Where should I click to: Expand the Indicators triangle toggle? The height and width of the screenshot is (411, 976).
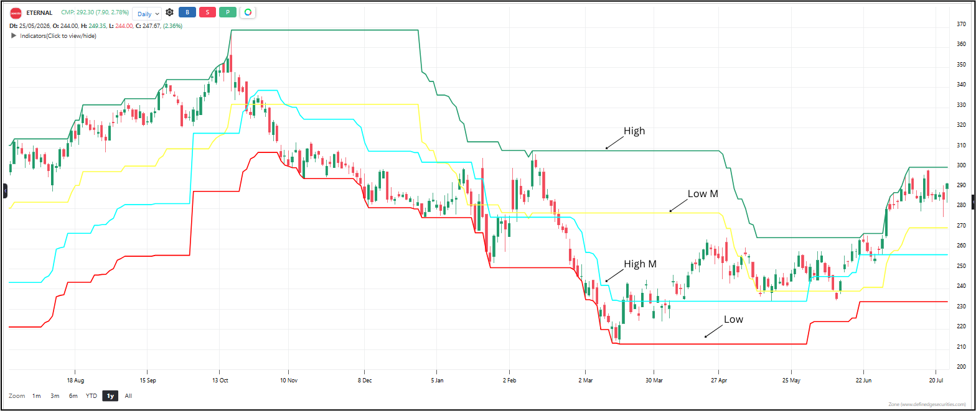coord(14,35)
